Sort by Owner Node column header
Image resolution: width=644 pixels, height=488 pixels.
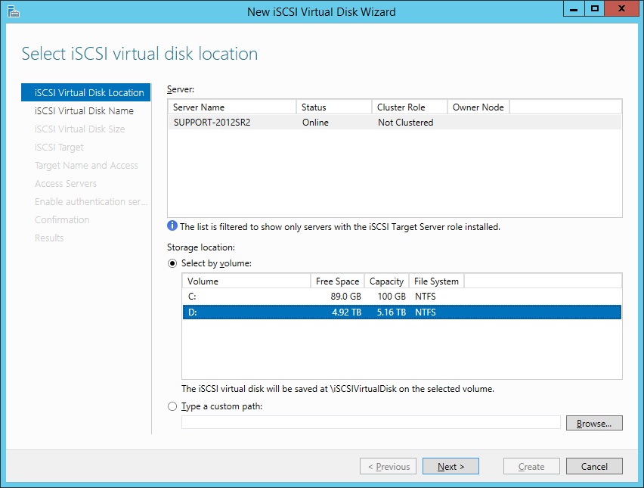tap(478, 107)
